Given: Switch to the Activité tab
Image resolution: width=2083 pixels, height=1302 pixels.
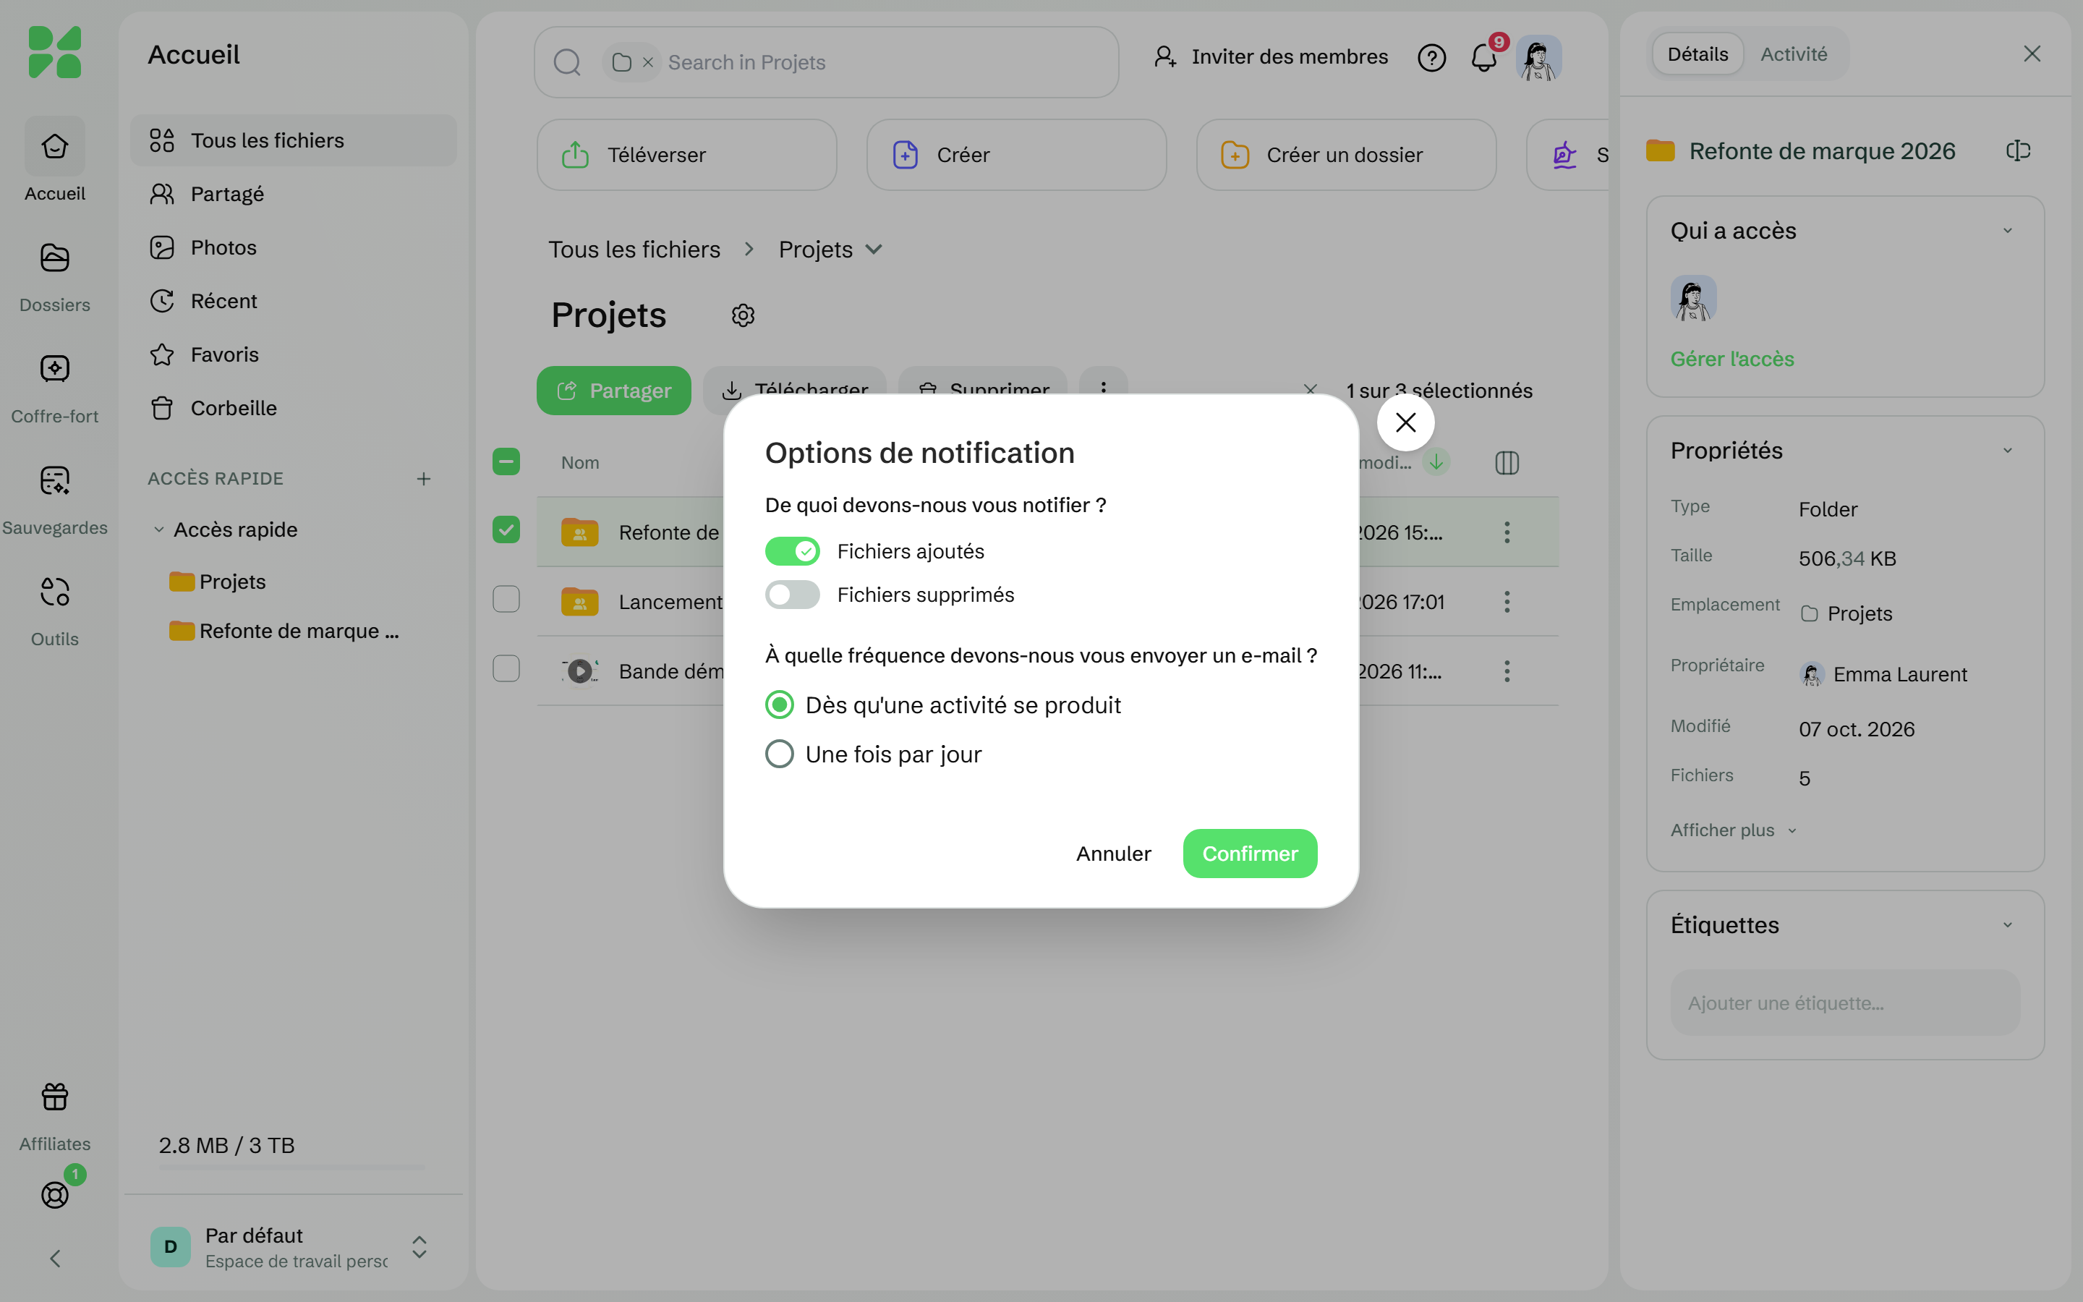Looking at the screenshot, I should click(x=1793, y=54).
